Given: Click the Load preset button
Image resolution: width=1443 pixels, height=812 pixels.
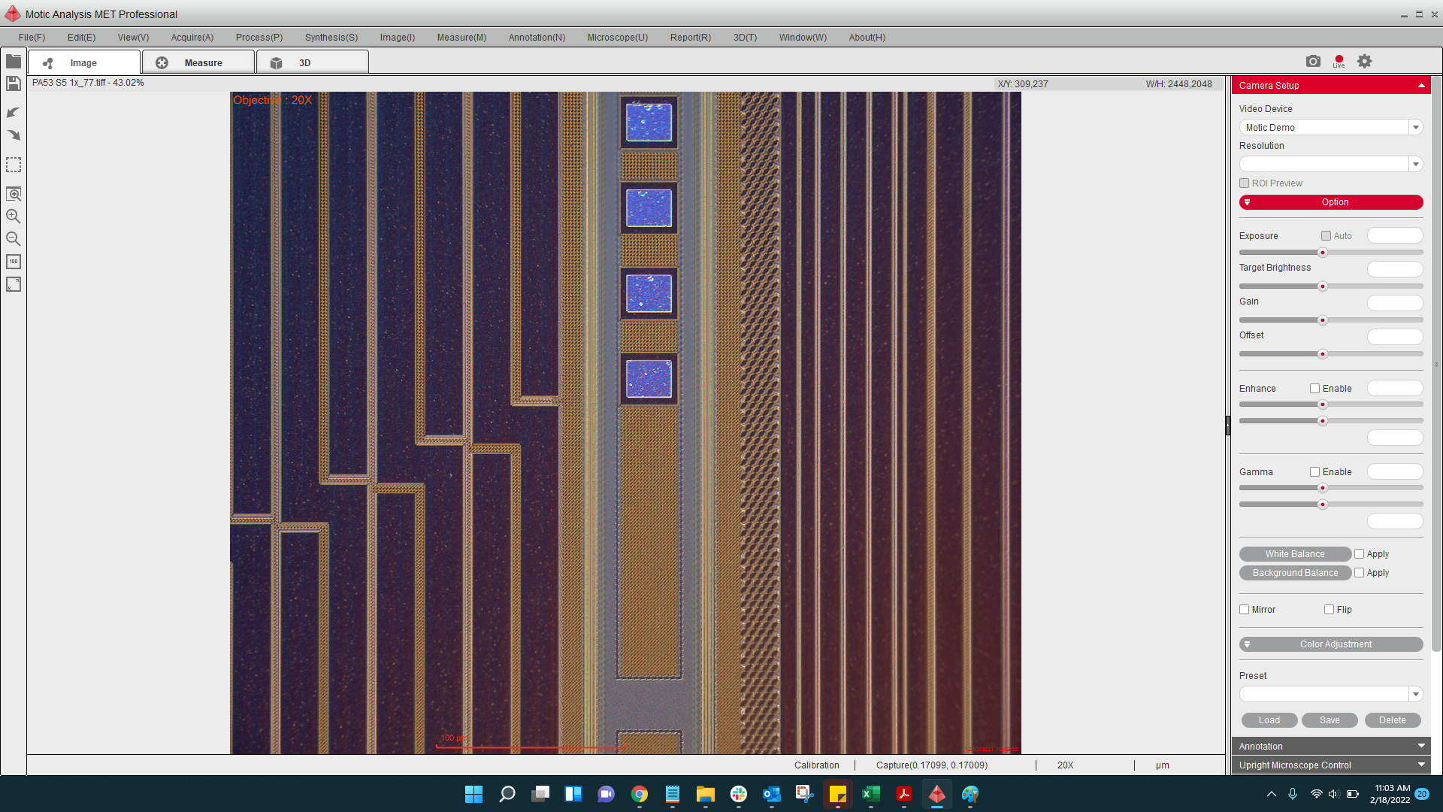Looking at the screenshot, I should tap(1269, 720).
